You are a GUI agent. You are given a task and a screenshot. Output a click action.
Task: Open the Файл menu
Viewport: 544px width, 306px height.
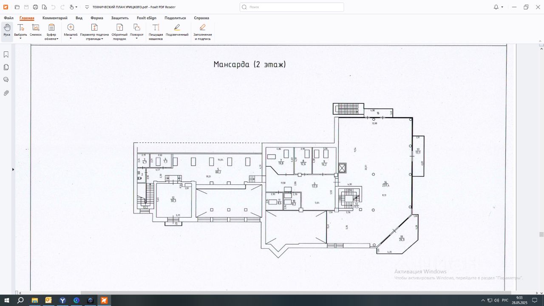point(8,18)
